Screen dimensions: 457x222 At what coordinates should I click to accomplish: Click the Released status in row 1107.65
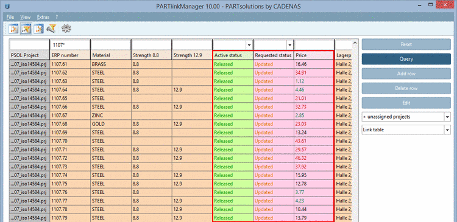pos(233,99)
